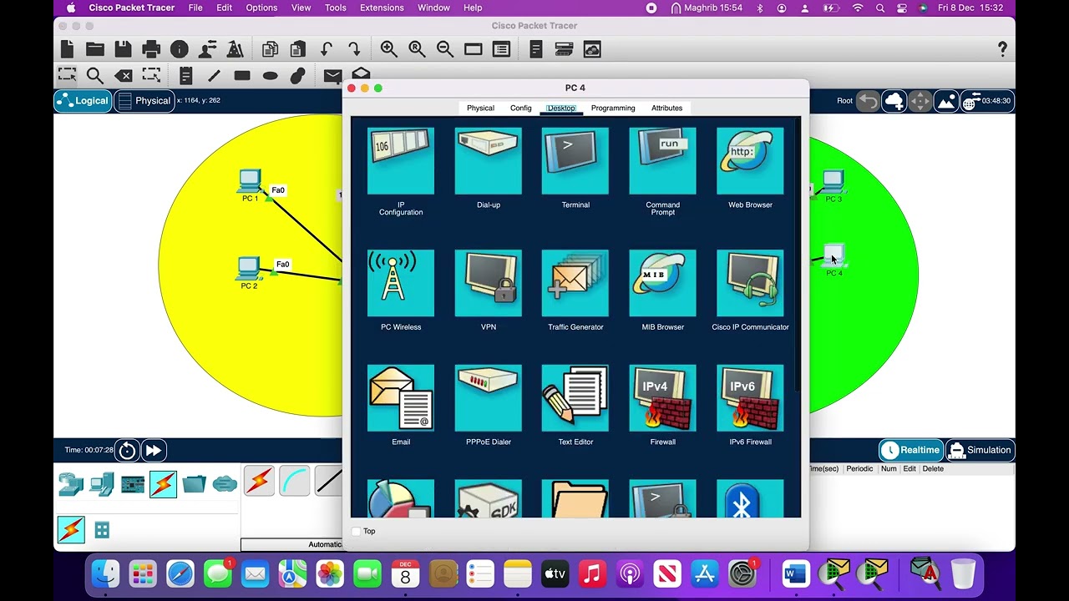Click the Zoom Out magnifier icon
Viewport: 1069px width, 601px height.
tap(445, 49)
